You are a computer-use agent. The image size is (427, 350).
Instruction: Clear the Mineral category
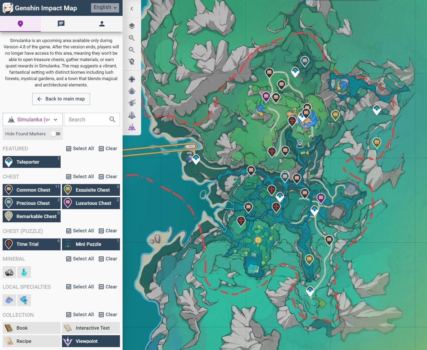tap(108, 259)
